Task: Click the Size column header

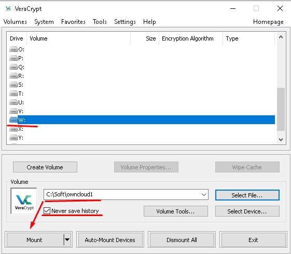Action: tap(145, 38)
